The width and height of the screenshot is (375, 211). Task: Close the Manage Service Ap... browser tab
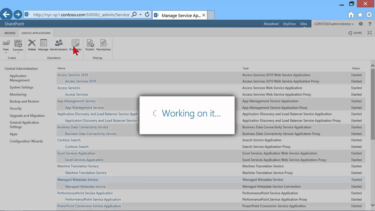[204, 15]
